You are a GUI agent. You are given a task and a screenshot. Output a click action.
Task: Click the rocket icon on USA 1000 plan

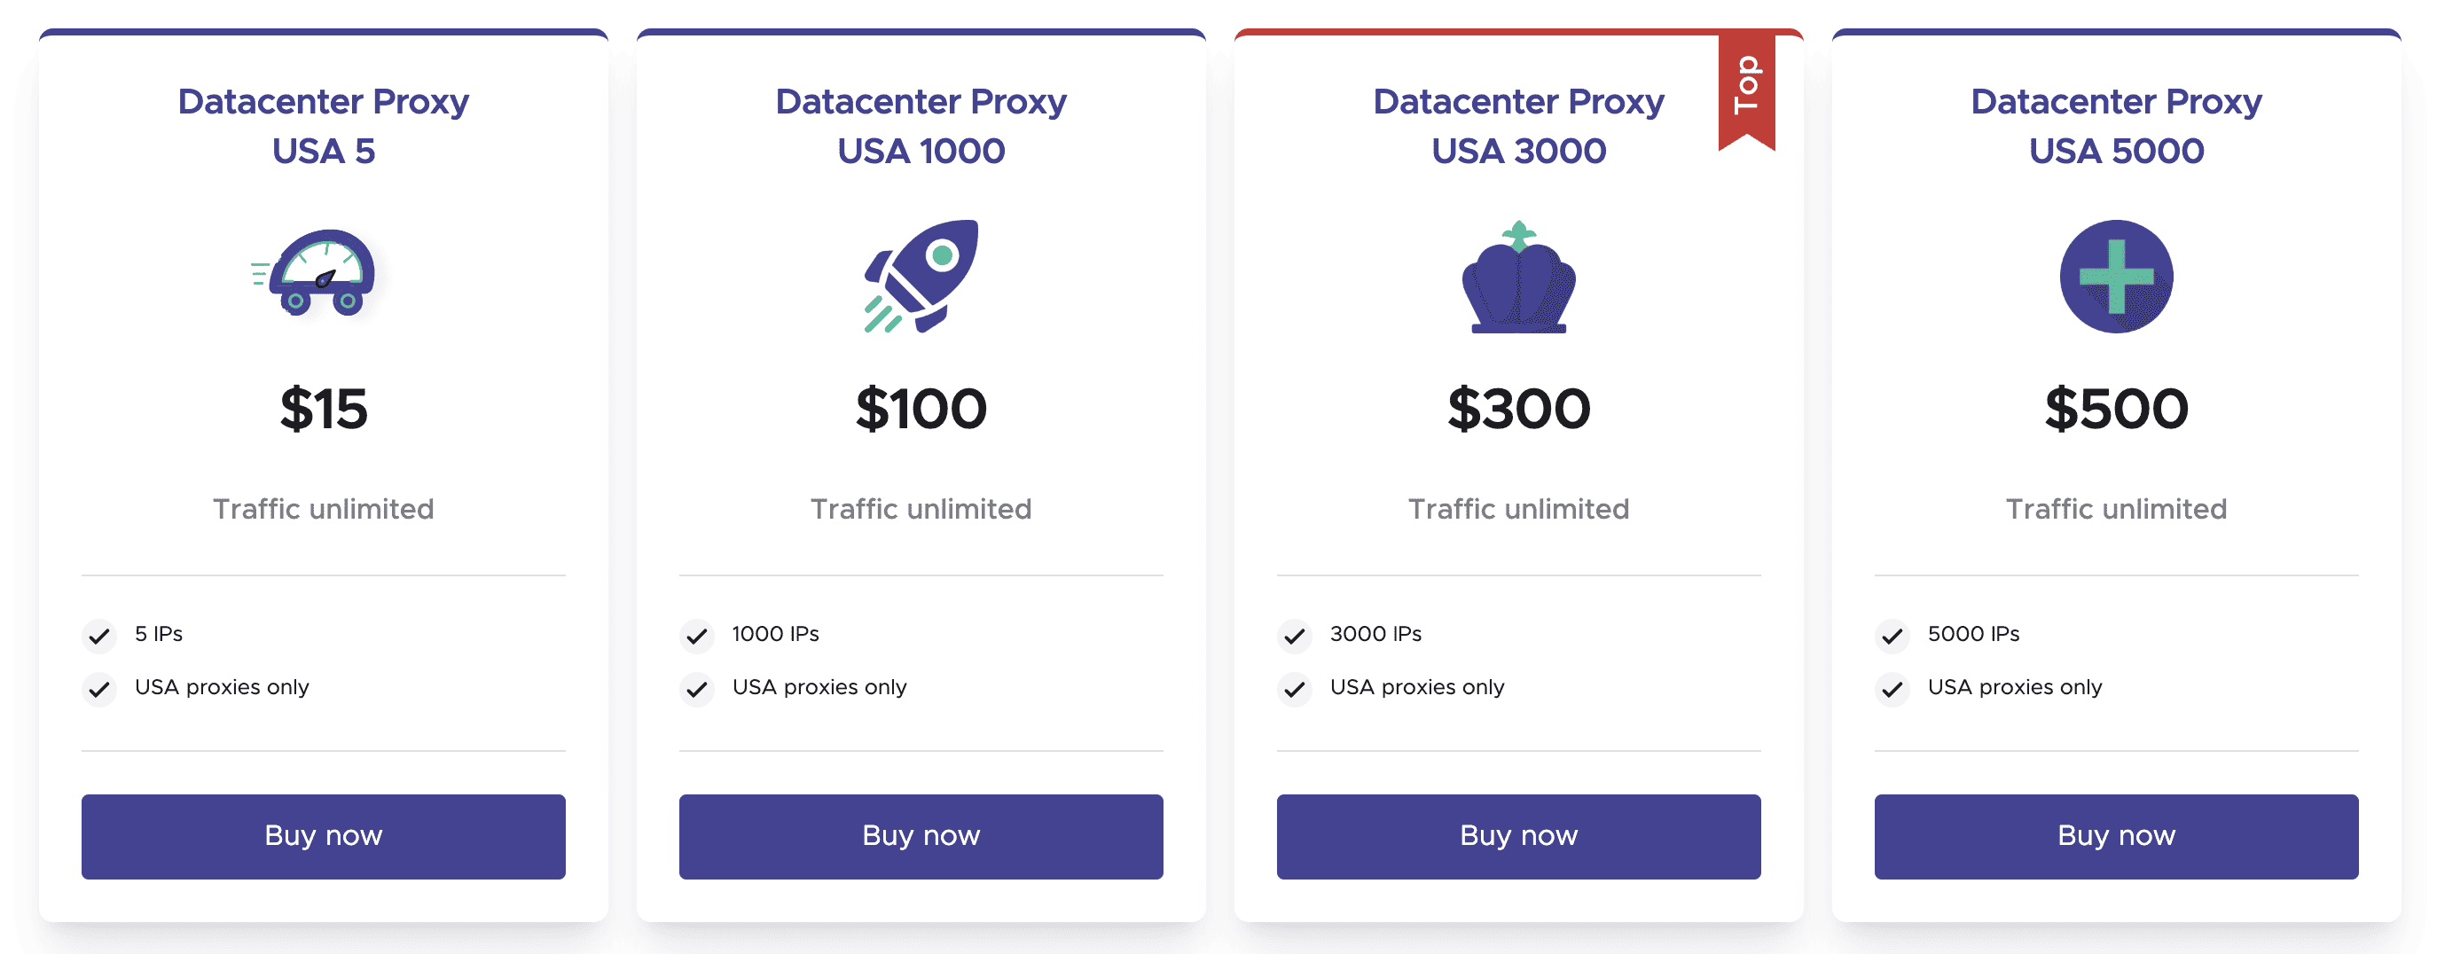[x=921, y=276]
